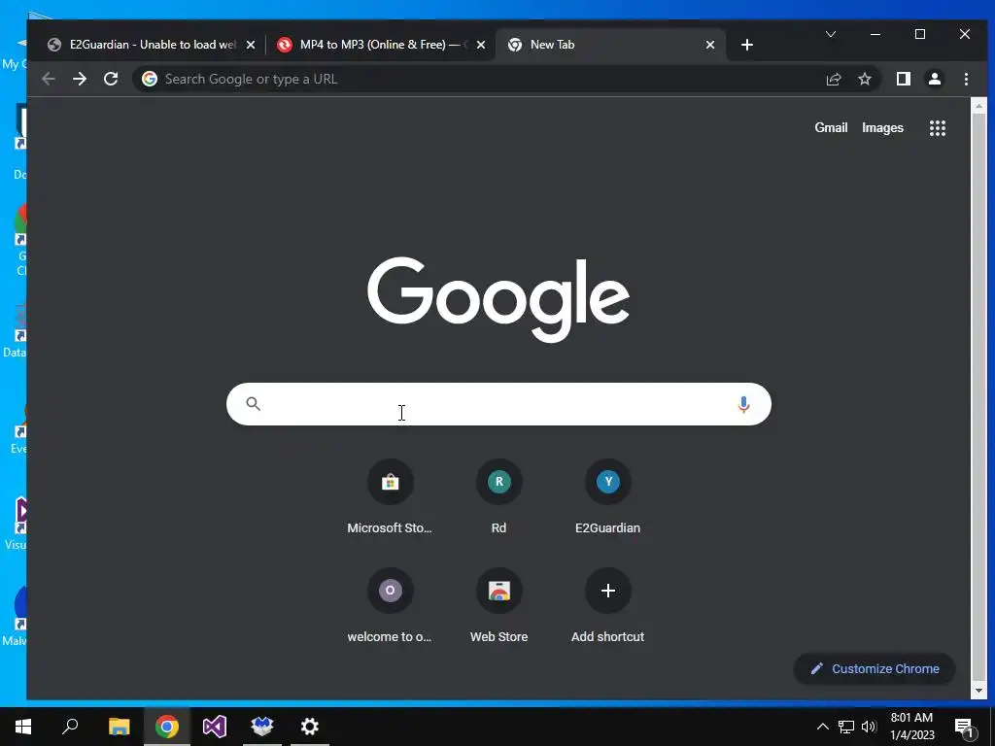Open the Google apps grid
Image resolution: width=995 pixels, height=746 pixels.
(x=938, y=128)
